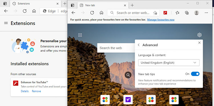Click the Extensions window address bar
Image resolution: width=214 pixels, height=106 pixels.
click(54, 11)
